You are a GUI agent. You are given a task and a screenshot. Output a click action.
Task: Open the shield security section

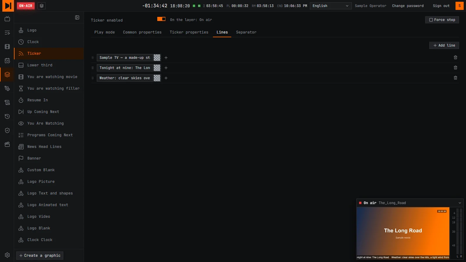tap(7, 130)
